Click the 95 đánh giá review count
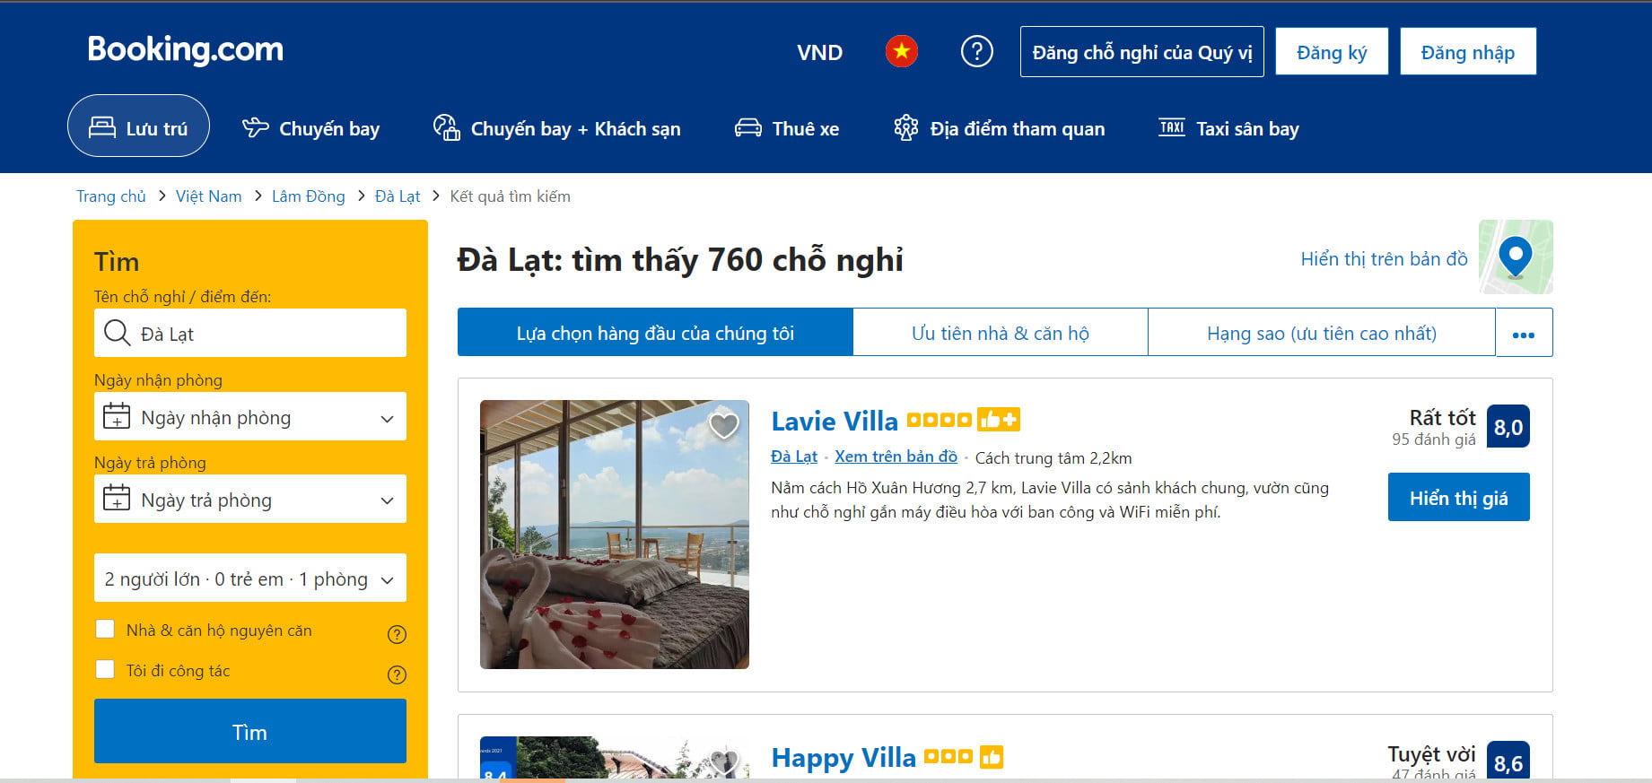The width and height of the screenshot is (1652, 783). coord(1434,439)
